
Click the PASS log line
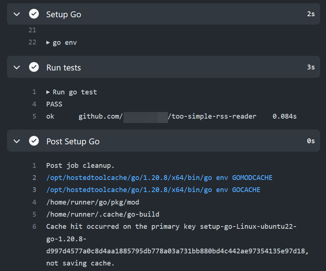coord(54,104)
